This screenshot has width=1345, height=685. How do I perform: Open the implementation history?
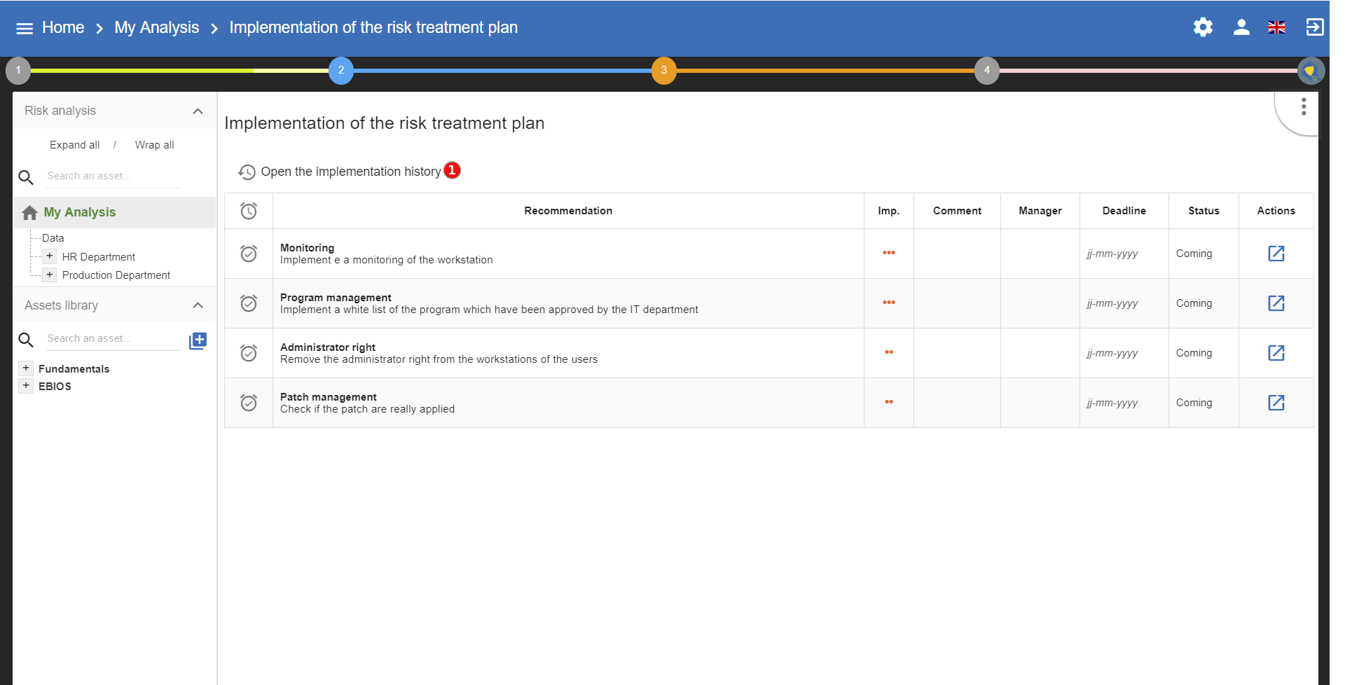(x=350, y=172)
